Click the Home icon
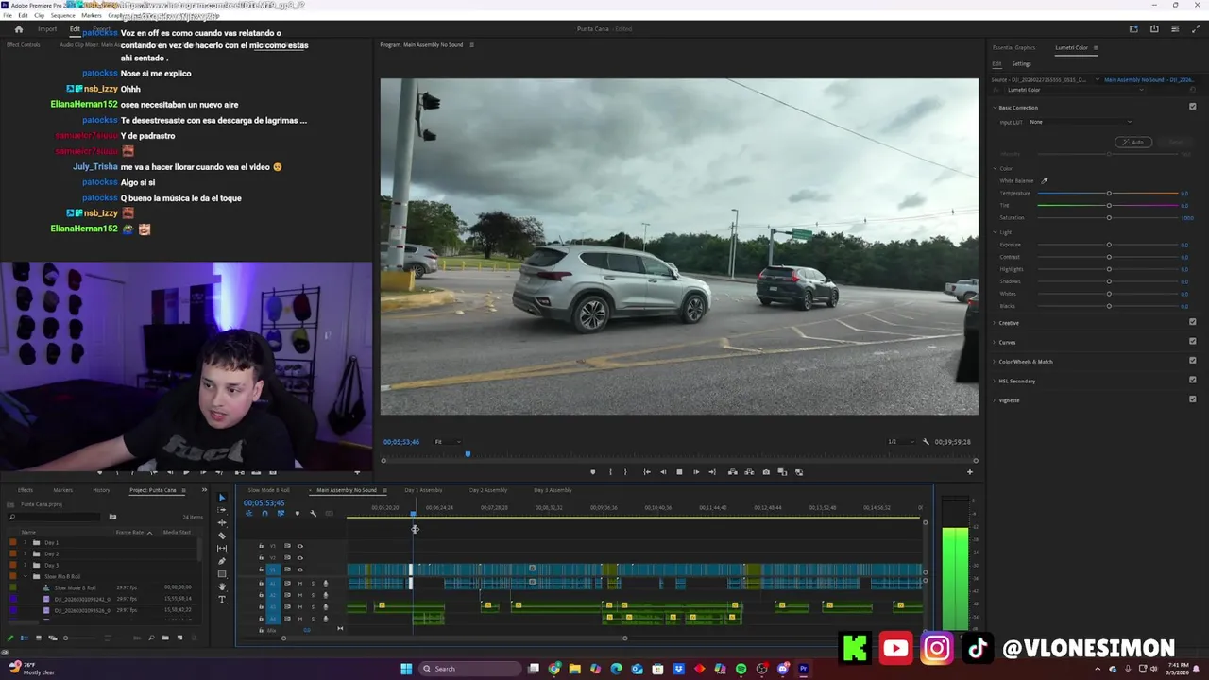Screen dimensions: 1209x680 click(x=18, y=29)
